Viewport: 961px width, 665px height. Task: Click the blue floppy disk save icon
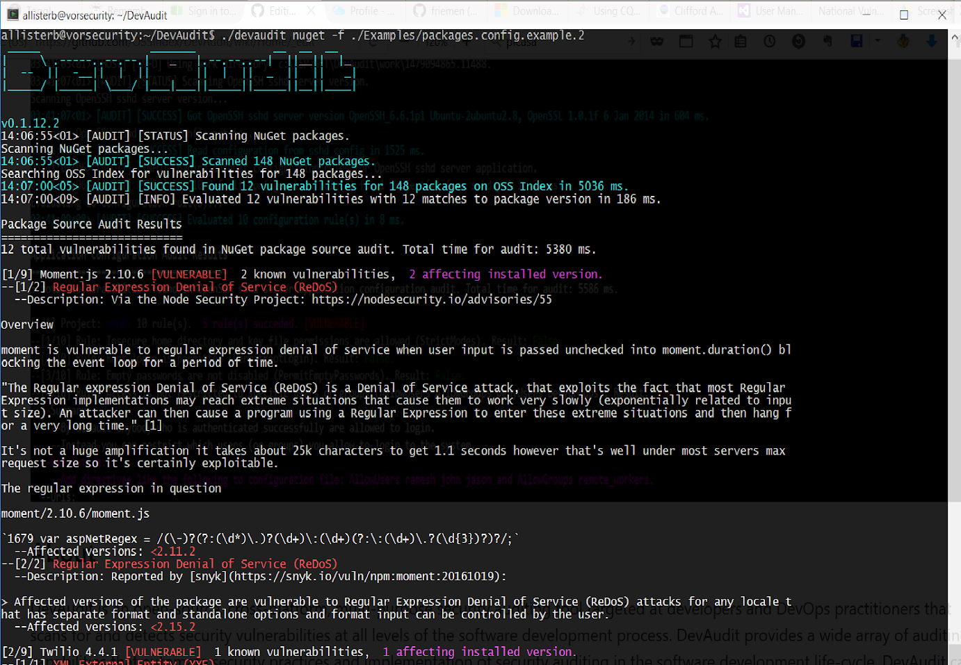(857, 42)
